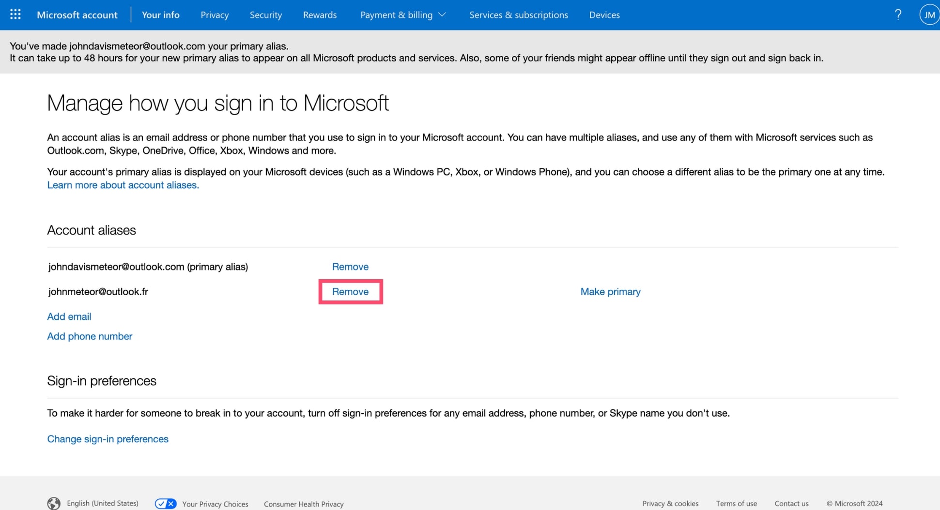Click the © Microsoft 2024 text

pos(854,503)
